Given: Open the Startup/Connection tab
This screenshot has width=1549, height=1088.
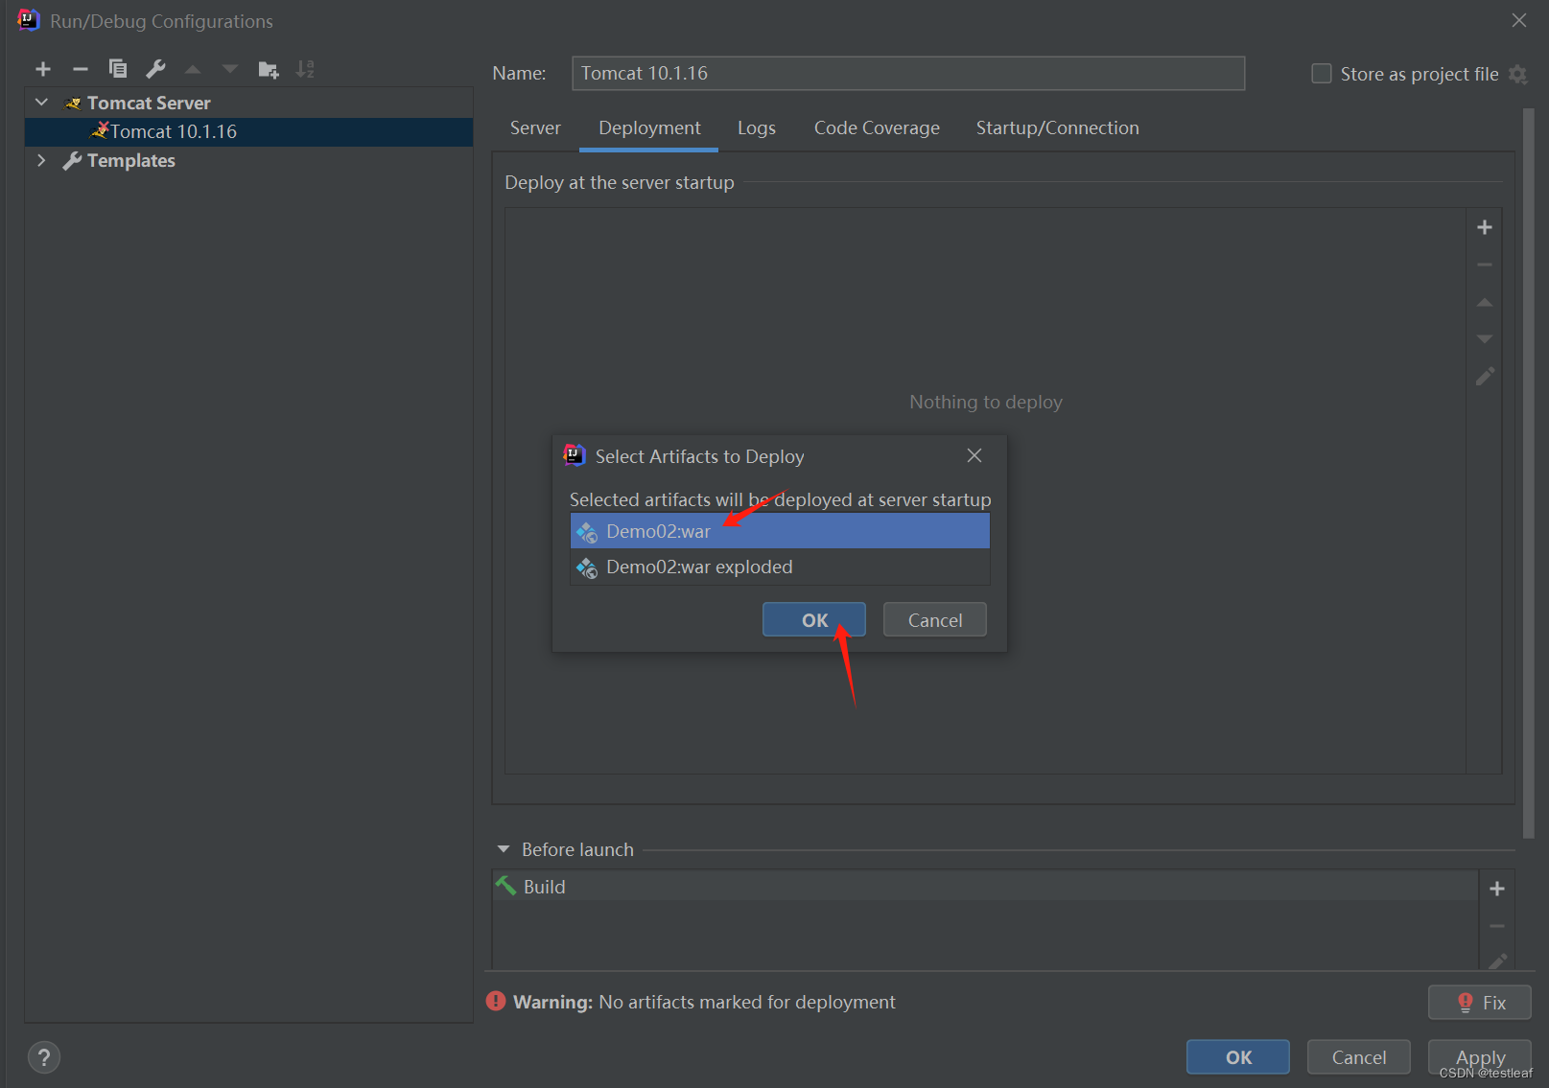Looking at the screenshot, I should (1057, 128).
